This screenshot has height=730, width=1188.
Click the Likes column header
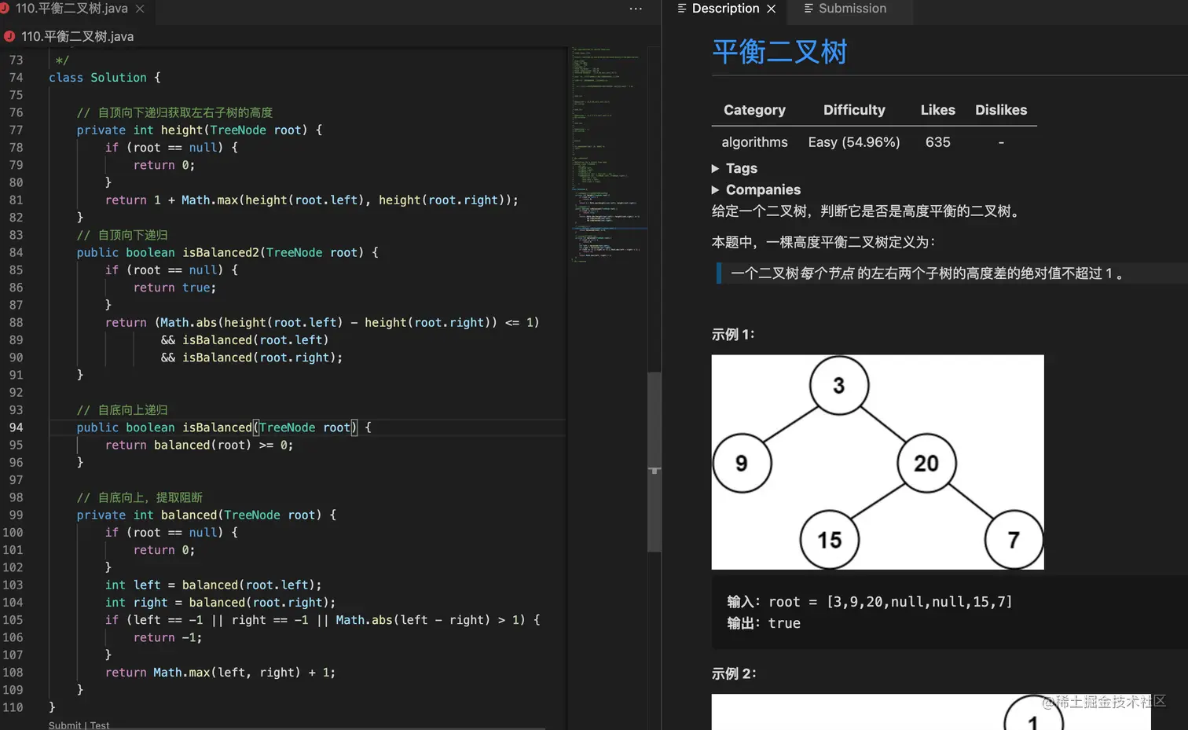938,110
